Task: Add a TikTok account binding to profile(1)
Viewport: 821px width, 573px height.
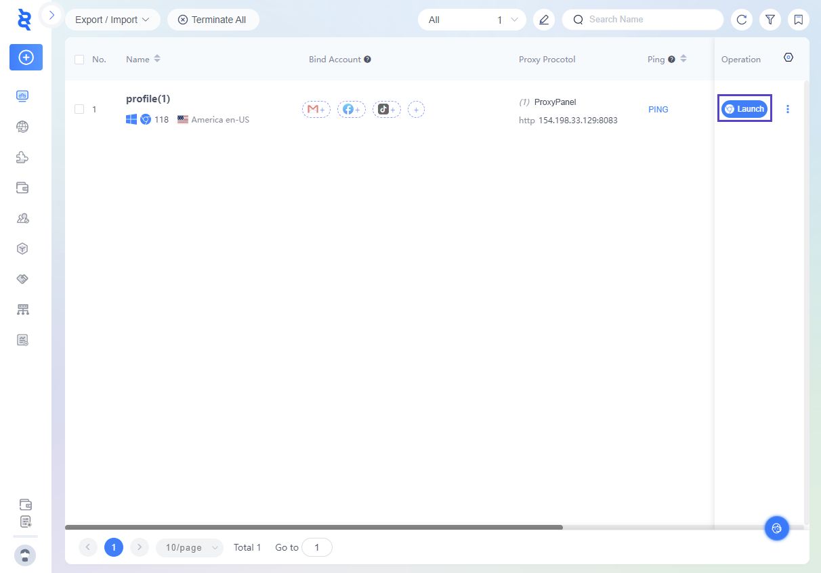Action: [386, 109]
